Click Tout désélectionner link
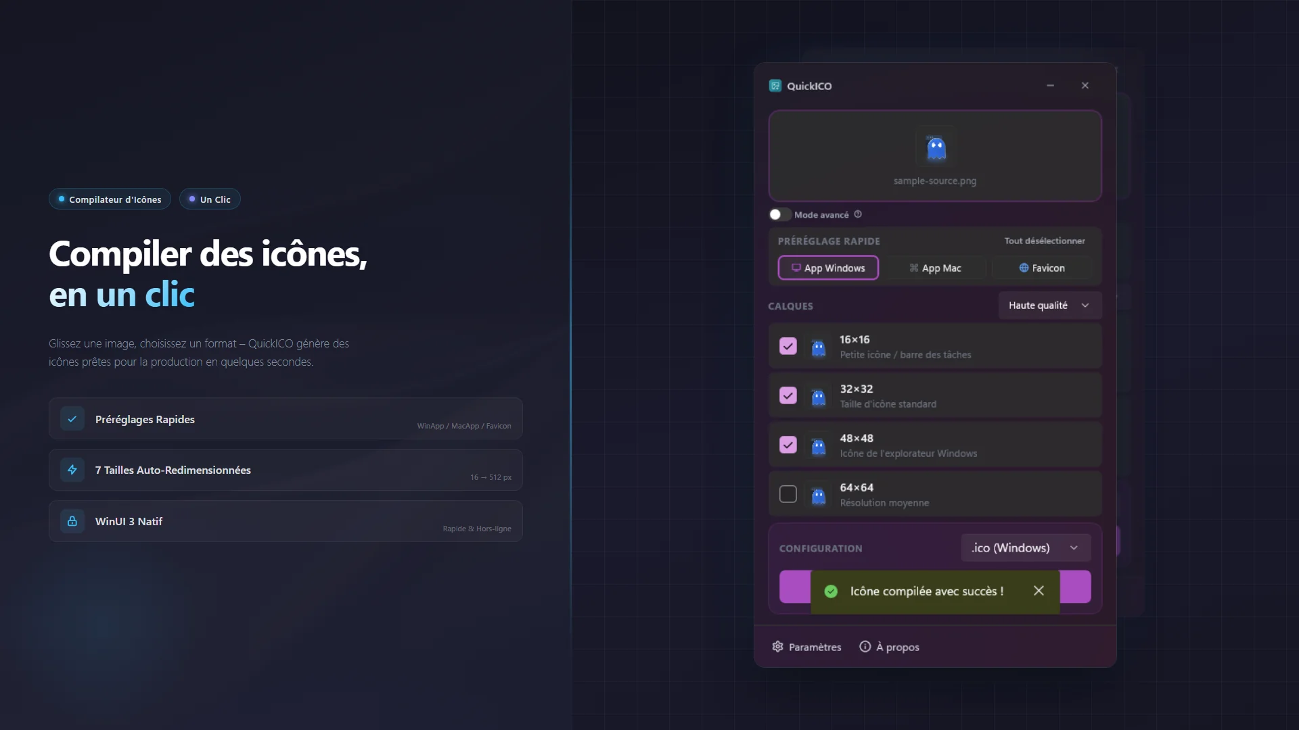 click(x=1044, y=241)
